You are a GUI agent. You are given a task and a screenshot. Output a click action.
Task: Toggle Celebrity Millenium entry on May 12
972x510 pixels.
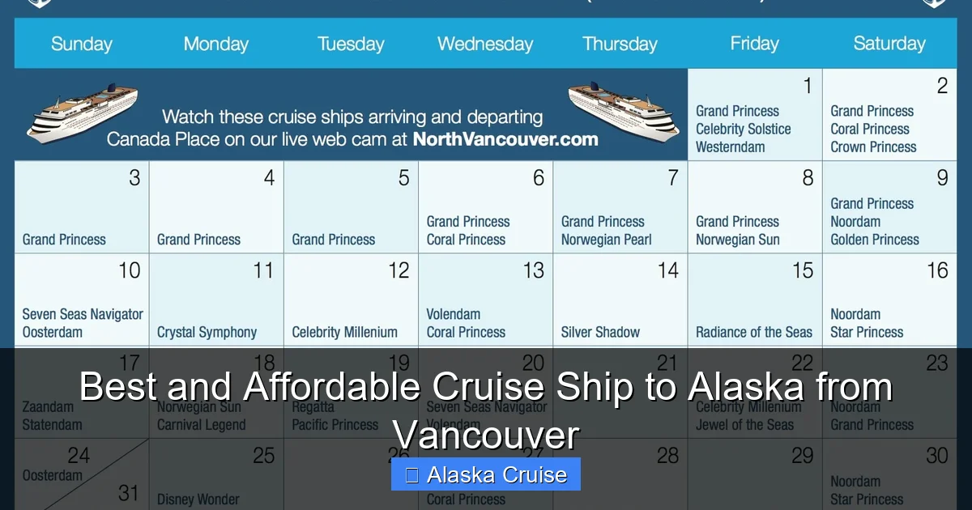tap(345, 332)
